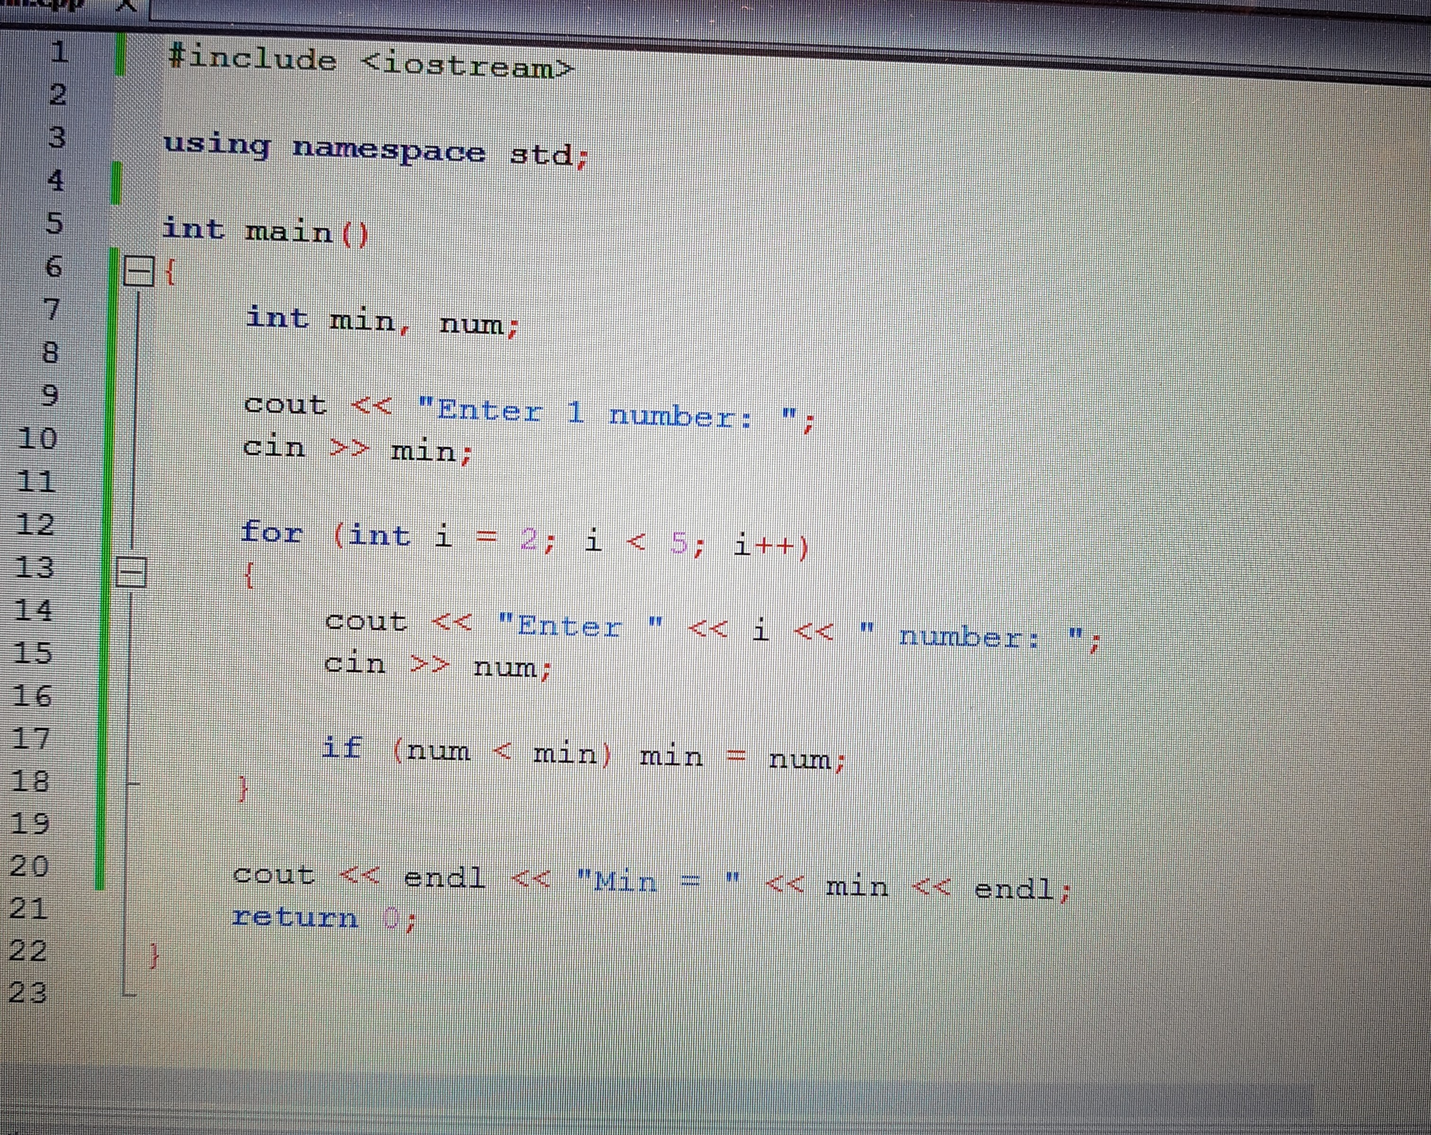Click on main function name
This screenshot has height=1135, width=1431.
(x=289, y=232)
